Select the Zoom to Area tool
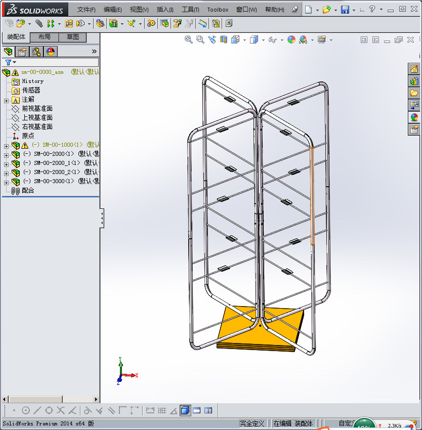The image size is (422, 430). 200,40
